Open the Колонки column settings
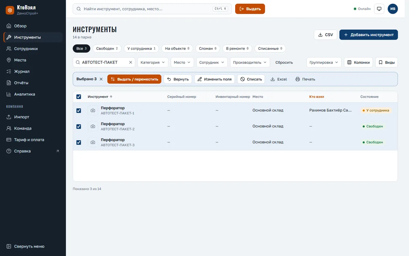 (359, 62)
